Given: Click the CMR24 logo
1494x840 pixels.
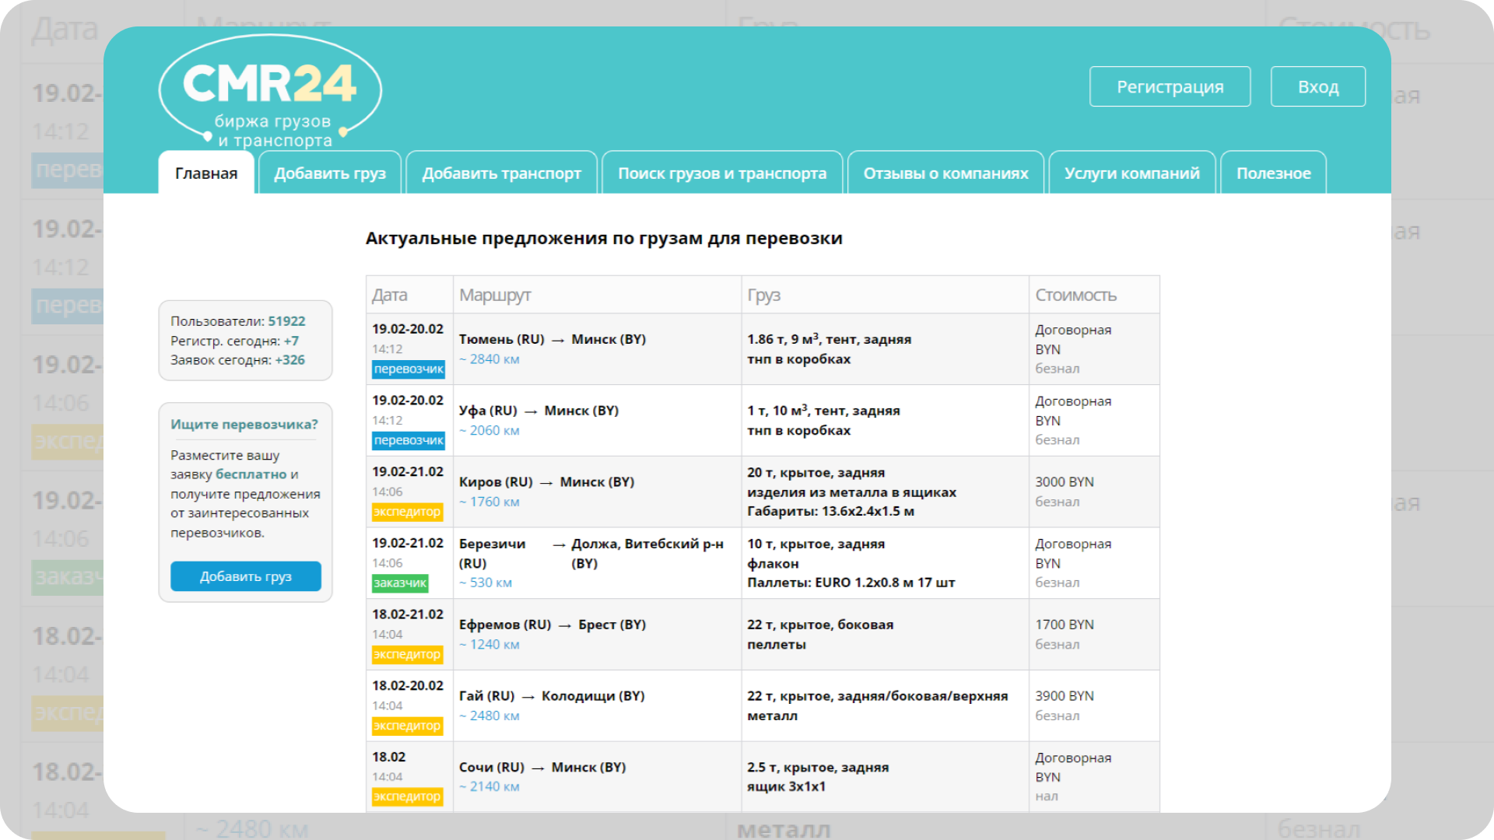Looking at the screenshot, I should [x=270, y=92].
